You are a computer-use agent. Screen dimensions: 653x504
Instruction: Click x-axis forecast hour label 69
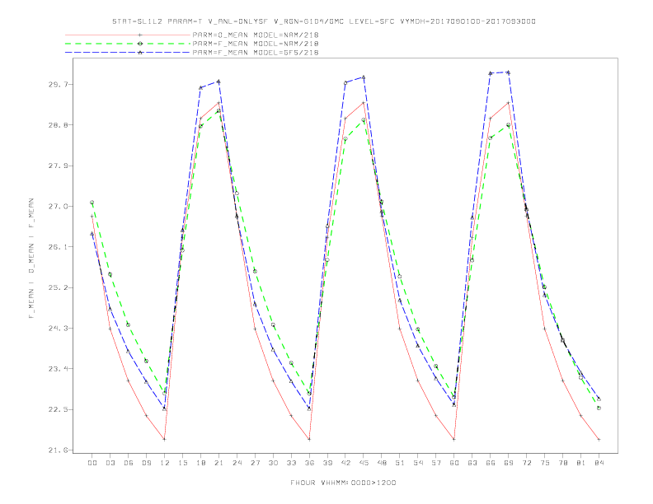[x=509, y=463]
